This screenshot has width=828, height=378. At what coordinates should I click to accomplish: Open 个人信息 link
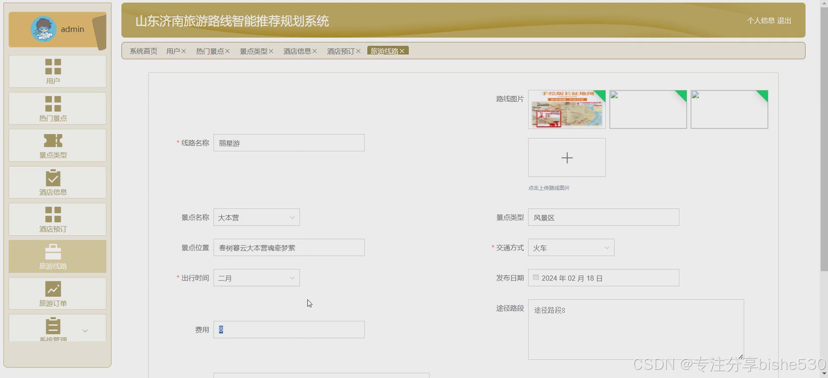click(x=761, y=20)
